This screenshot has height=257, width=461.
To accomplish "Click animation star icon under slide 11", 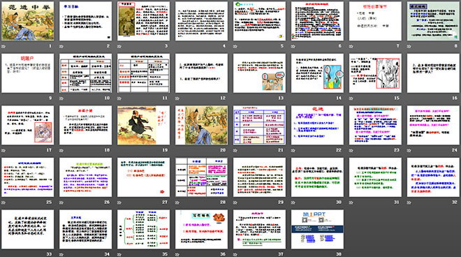I will coord(119,98).
